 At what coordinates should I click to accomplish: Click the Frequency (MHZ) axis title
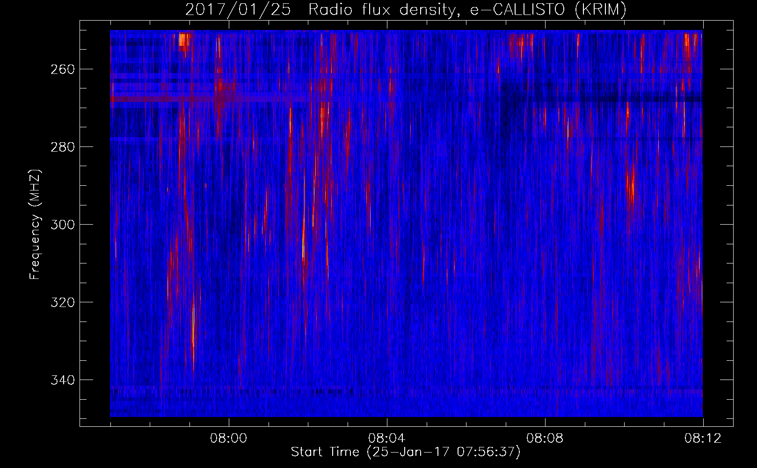click(35, 224)
